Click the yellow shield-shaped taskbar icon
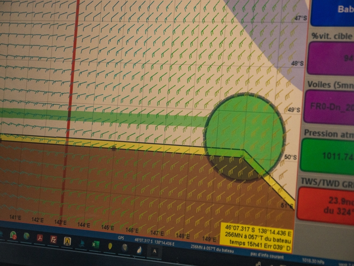The image size is (354, 266). 110,246
